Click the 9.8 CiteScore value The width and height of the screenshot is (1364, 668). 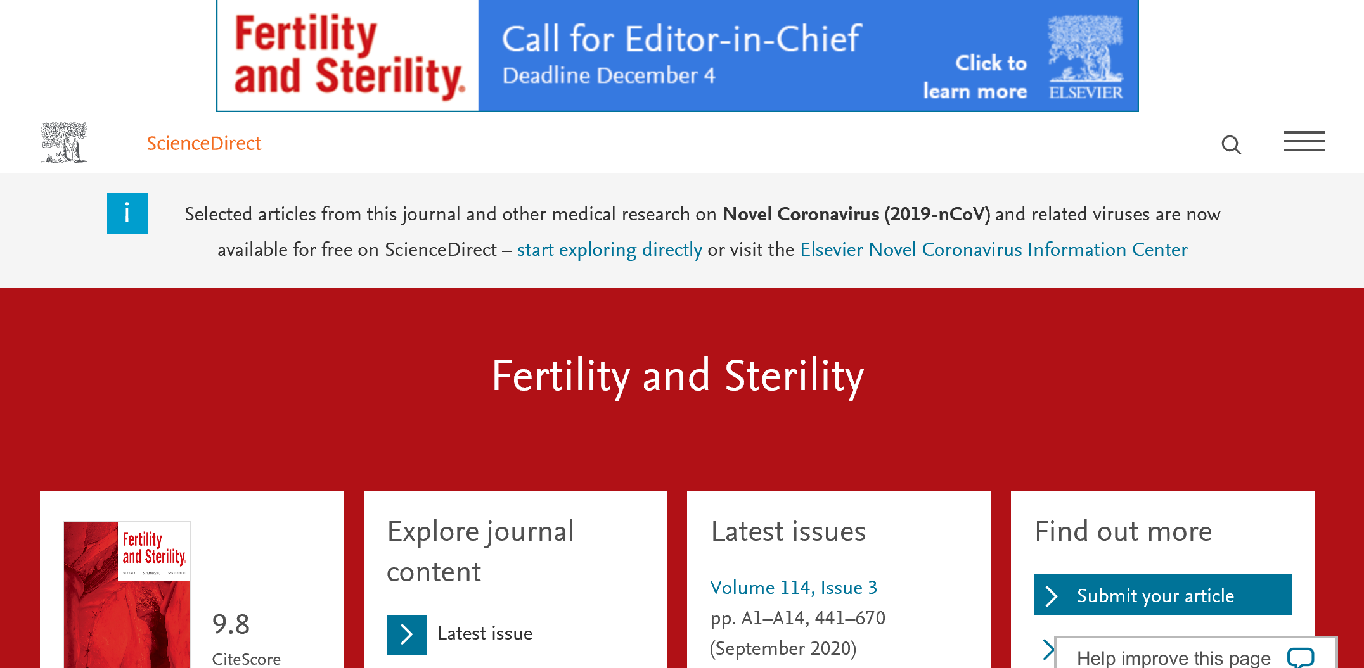tap(231, 625)
